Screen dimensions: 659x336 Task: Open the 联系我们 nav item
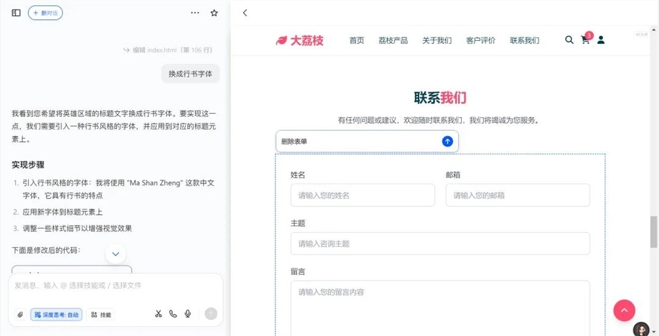[525, 41]
